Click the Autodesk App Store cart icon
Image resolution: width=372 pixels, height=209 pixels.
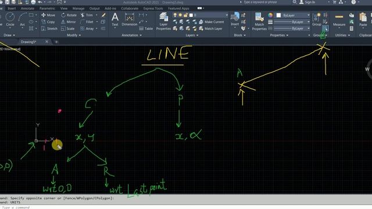pyautogui.click(x=335, y=2)
